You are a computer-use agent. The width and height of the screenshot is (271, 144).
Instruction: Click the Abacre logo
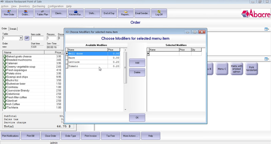tap(256, 13)
